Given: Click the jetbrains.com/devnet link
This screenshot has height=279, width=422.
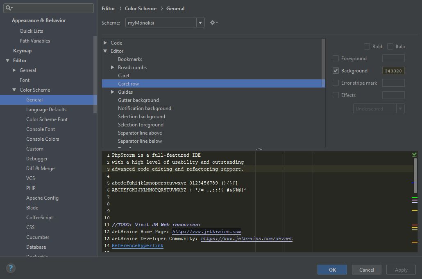Looking at the screenshot, I should (x=247, y=239).
